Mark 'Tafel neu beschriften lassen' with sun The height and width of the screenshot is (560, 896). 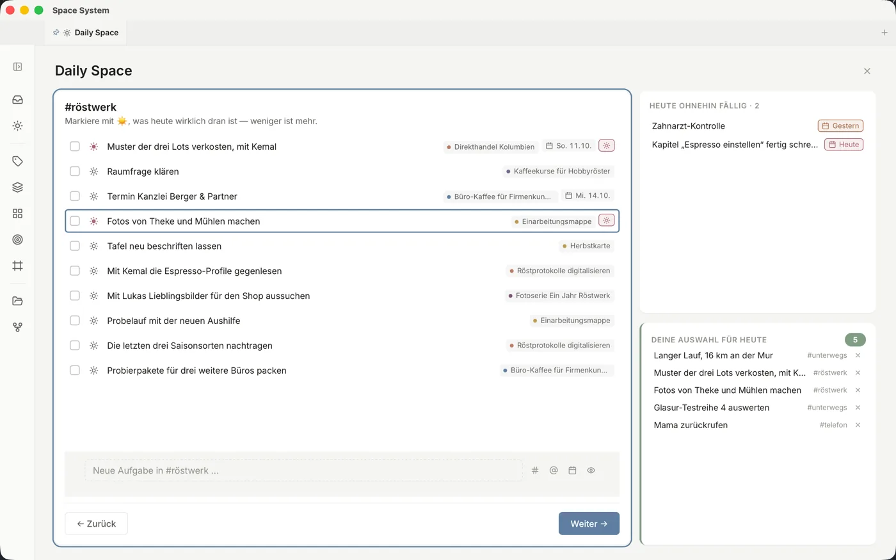pos(93,246)
